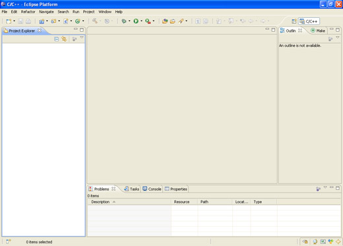This screenshot has height=246, width=343.
Task: Open Project Explorer view menu triangle
Action: 82,38
